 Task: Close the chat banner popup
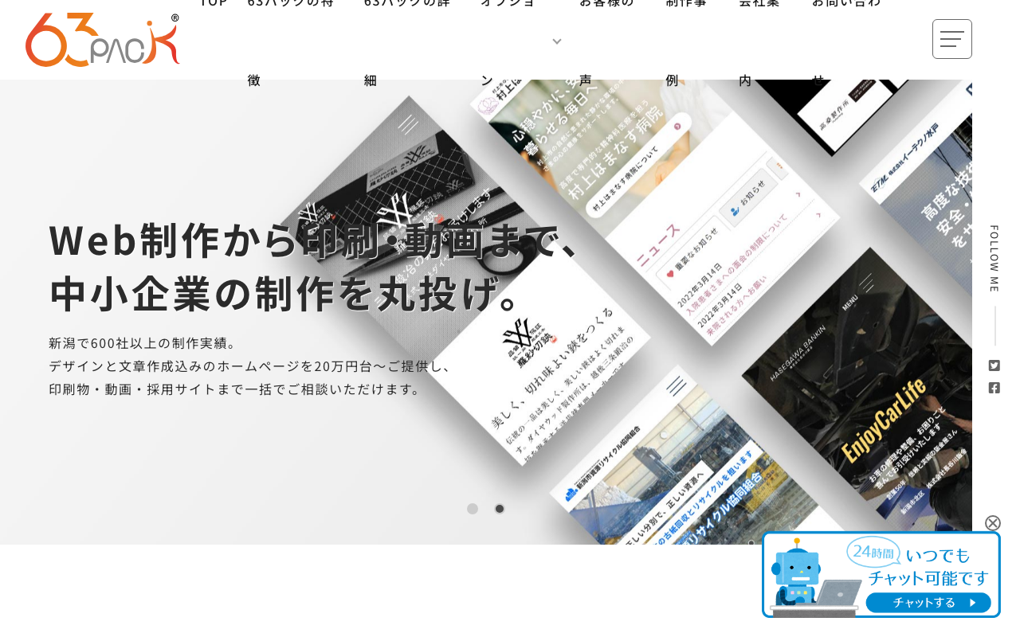click(993, 523)
